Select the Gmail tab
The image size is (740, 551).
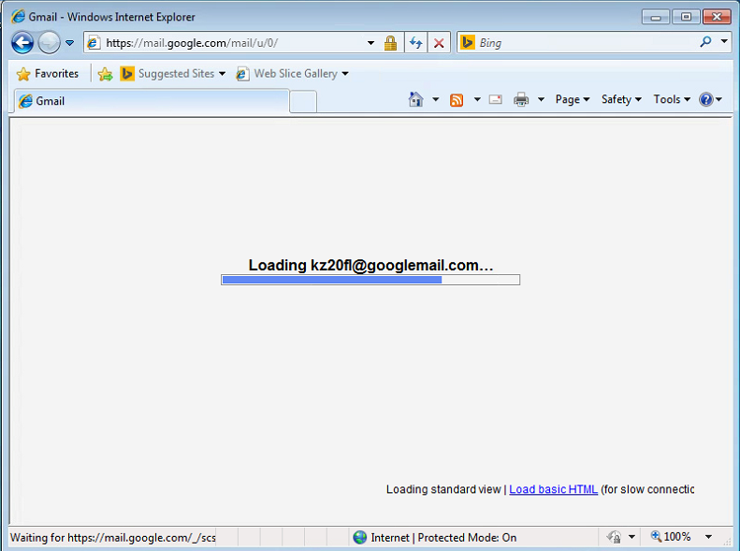tap(152, 101)
